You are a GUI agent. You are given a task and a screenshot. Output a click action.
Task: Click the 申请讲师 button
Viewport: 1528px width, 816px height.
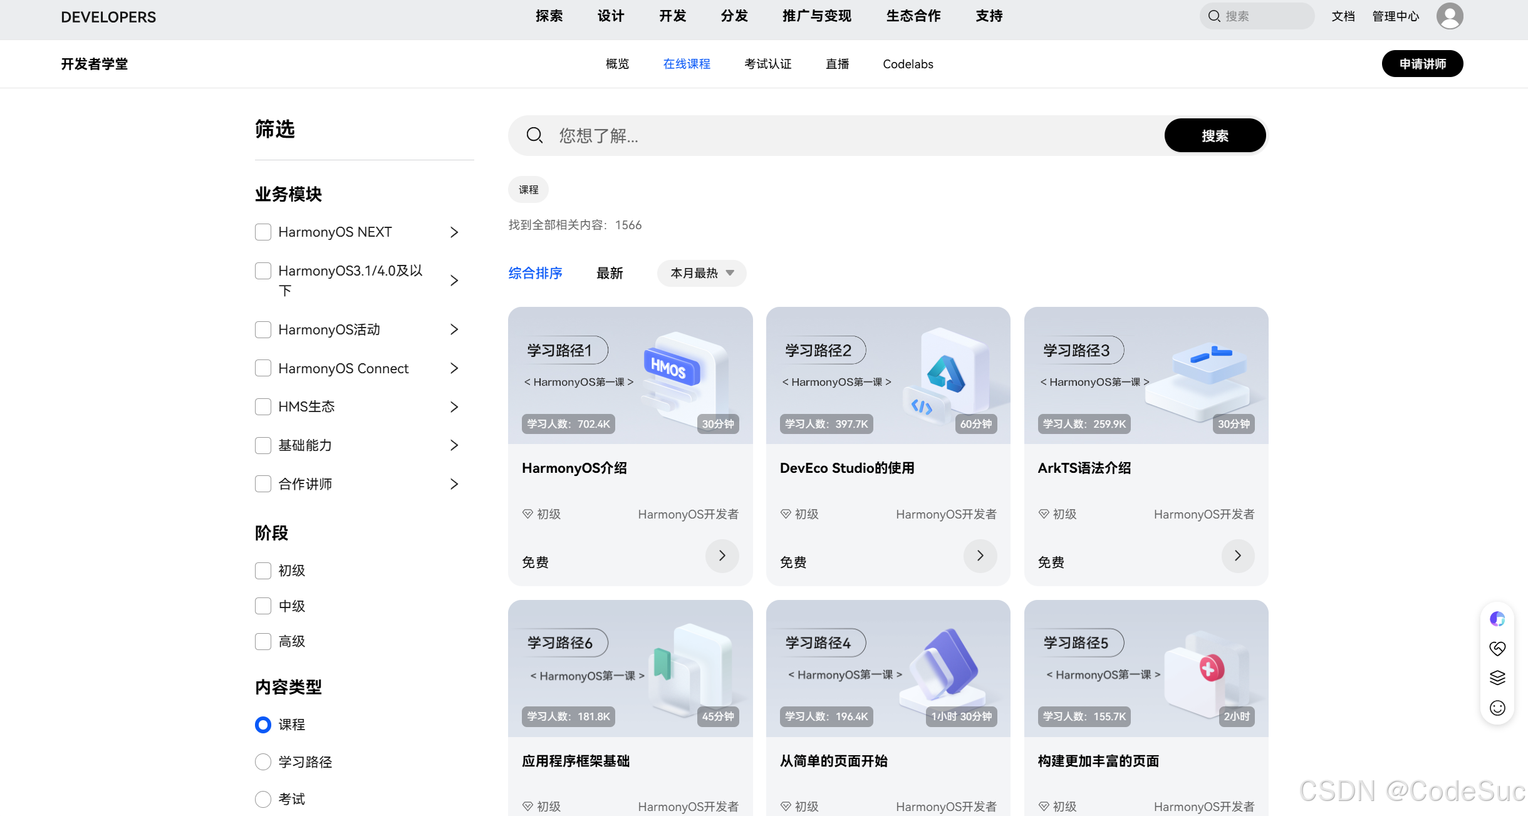pos(1422,63)
